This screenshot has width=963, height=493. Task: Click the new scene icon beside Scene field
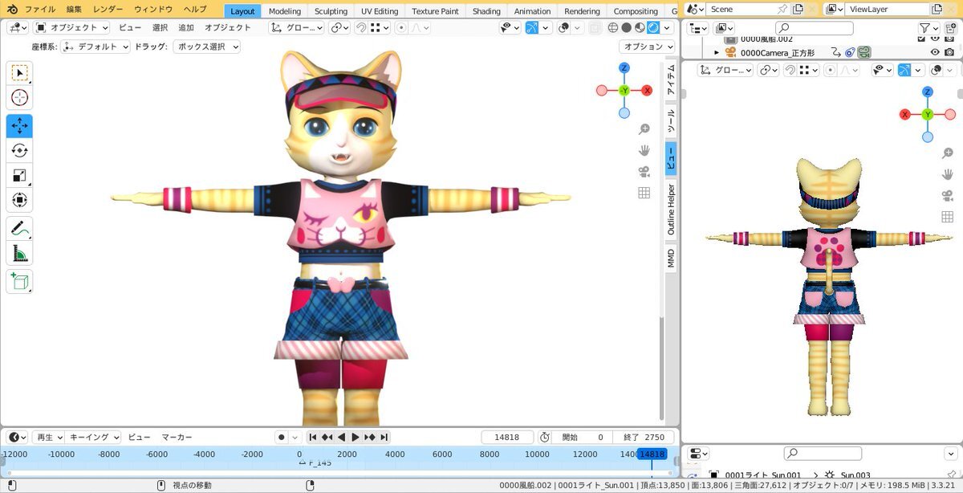[798, 10]
